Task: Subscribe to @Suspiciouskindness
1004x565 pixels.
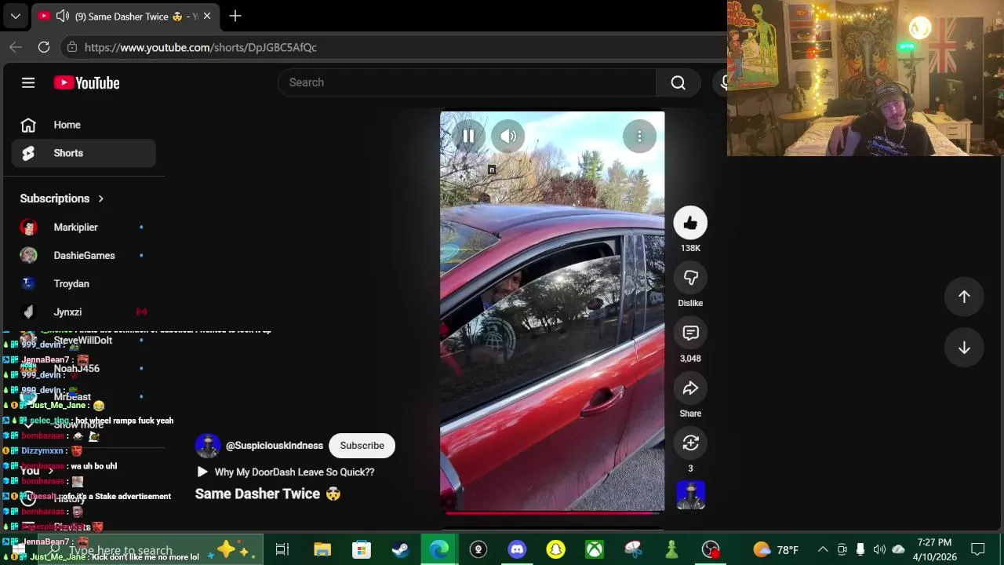Action: click(362, 446)
